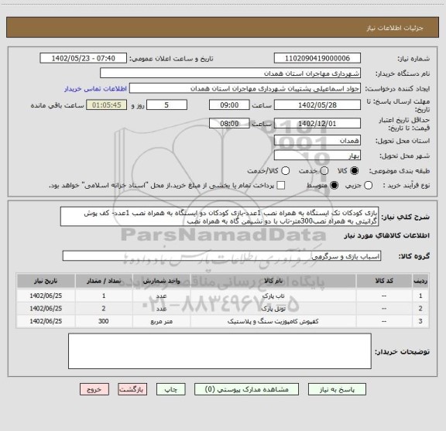Screen dimensions: 446x431
Task: Click the response deadline date 1402/05/28
Action: click(317, 105)
